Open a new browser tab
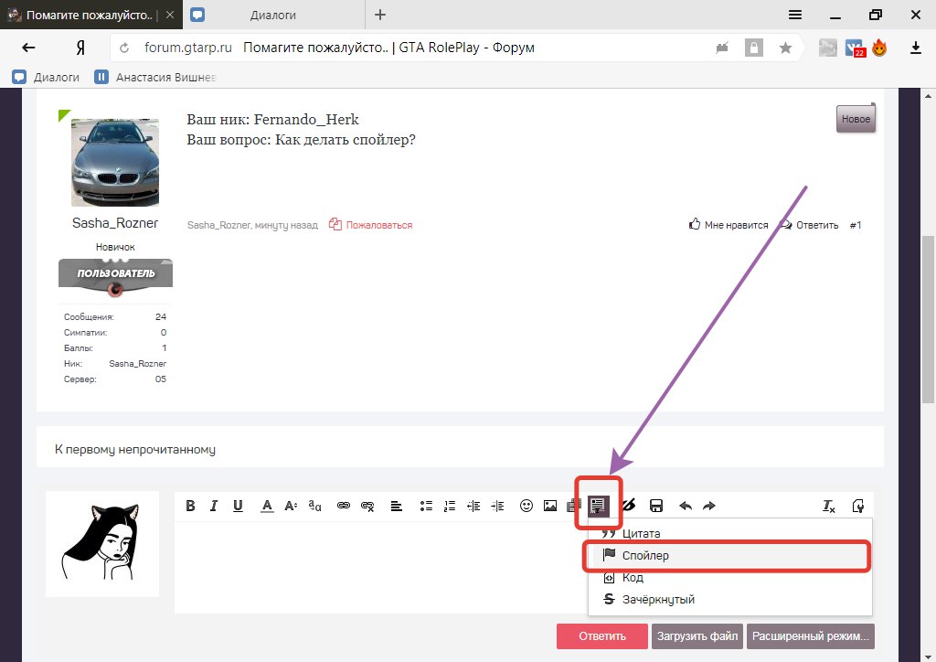Viewport: 936px width, 662px height. pos(380,15)
